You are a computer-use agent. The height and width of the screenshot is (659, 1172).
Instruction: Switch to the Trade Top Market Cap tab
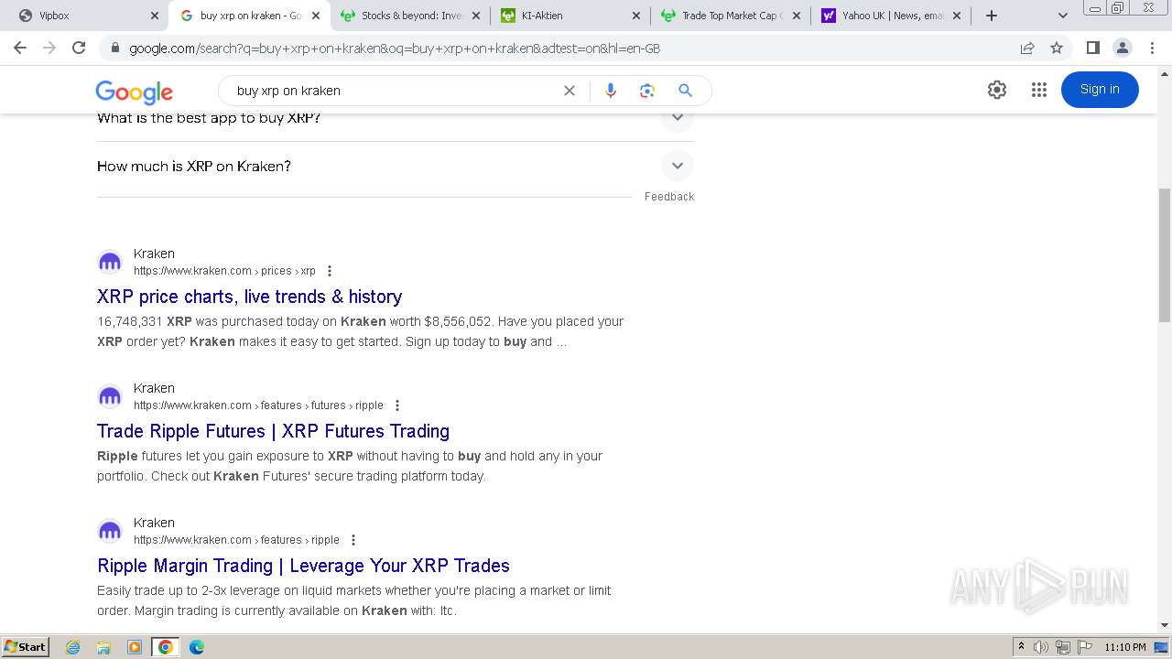(x=730, y=16)
